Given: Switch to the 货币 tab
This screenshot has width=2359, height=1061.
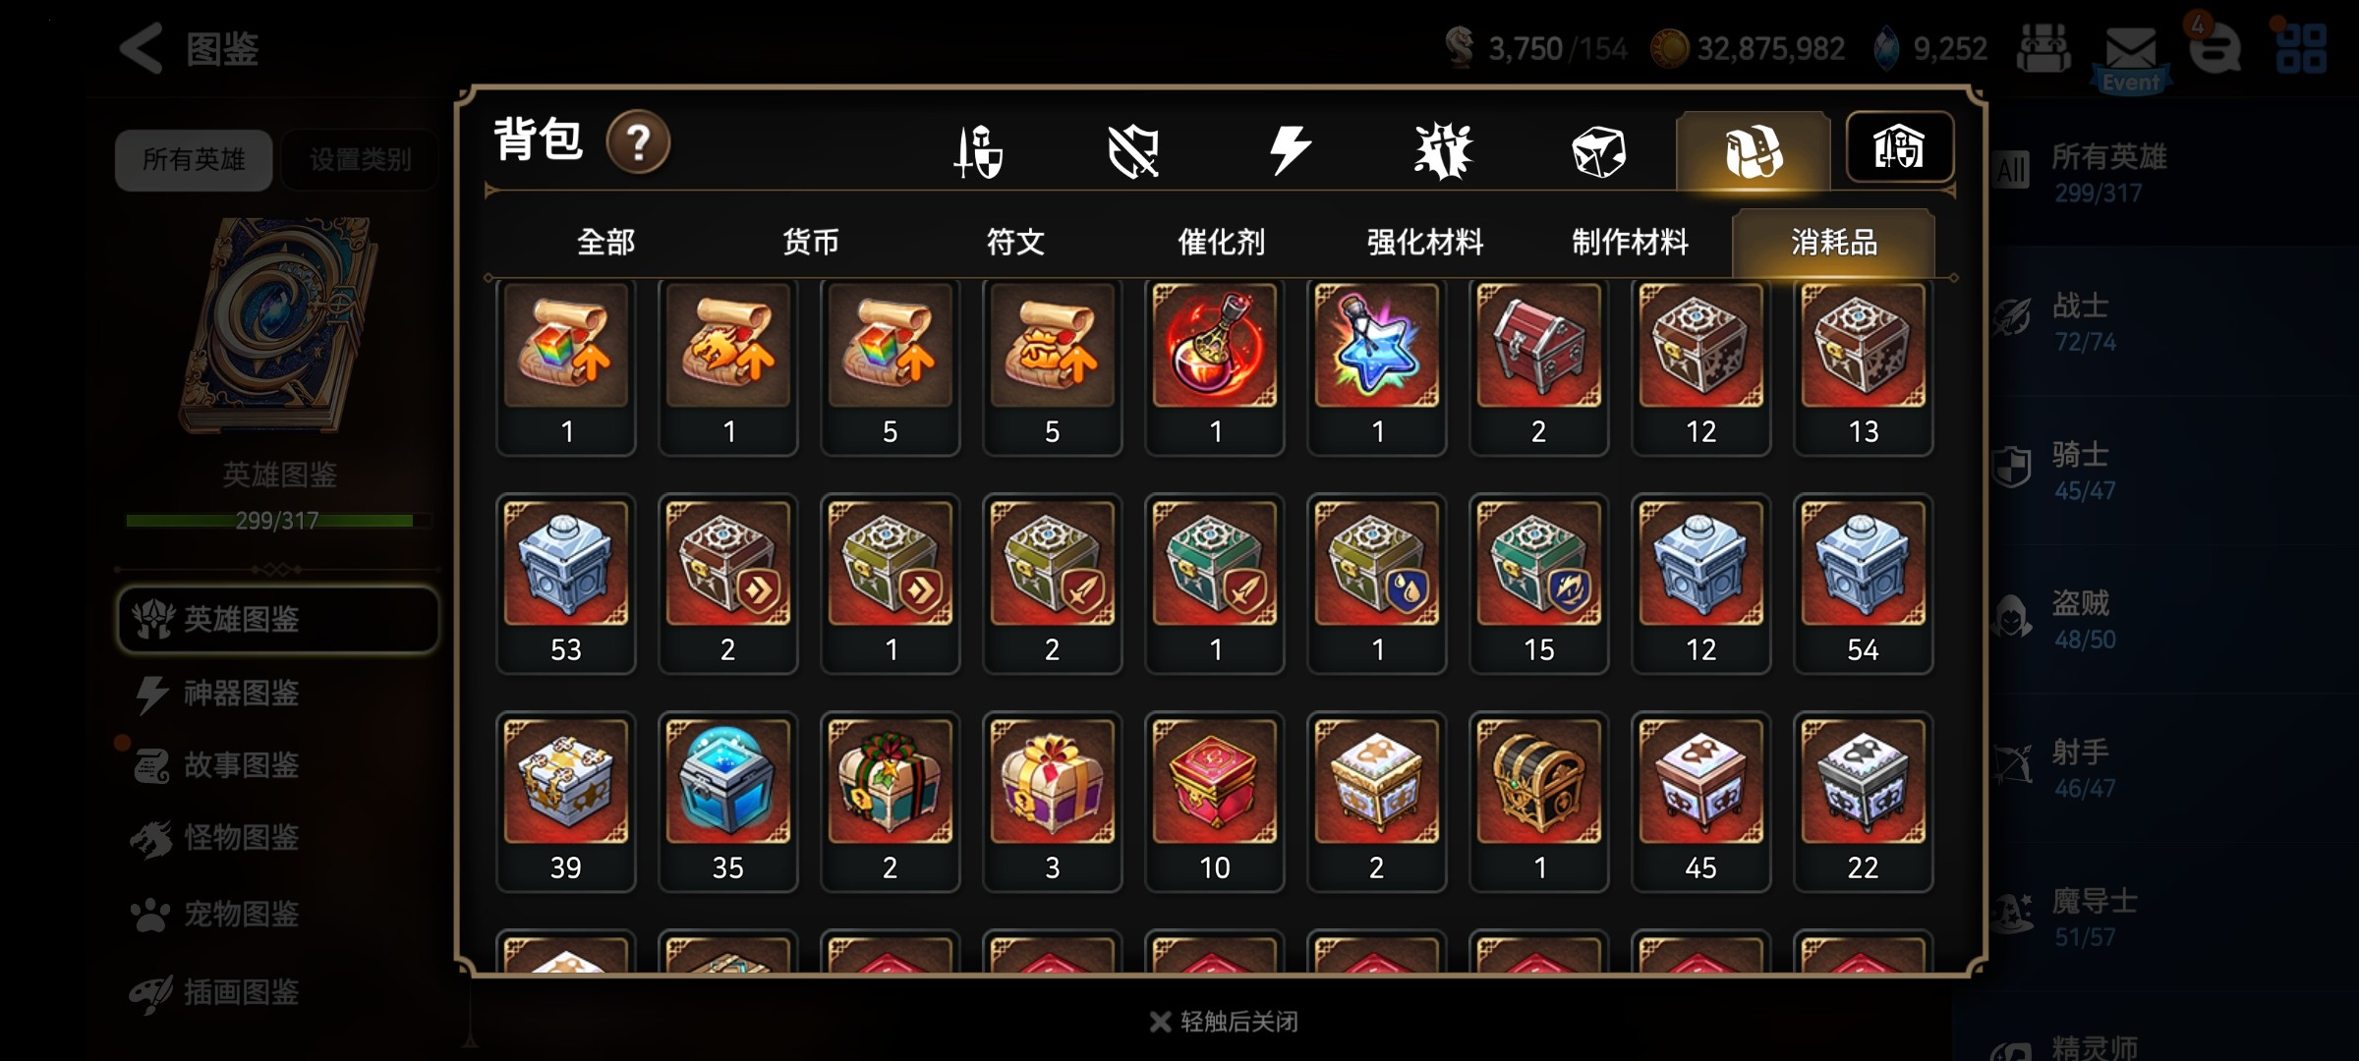Looking at the screenshot, I should (x=810, y=242).
